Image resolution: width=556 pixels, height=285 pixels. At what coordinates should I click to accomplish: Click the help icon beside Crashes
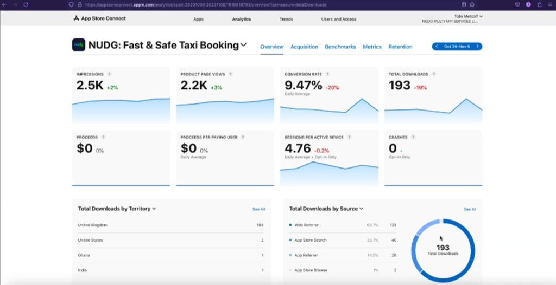click(413, 137)
